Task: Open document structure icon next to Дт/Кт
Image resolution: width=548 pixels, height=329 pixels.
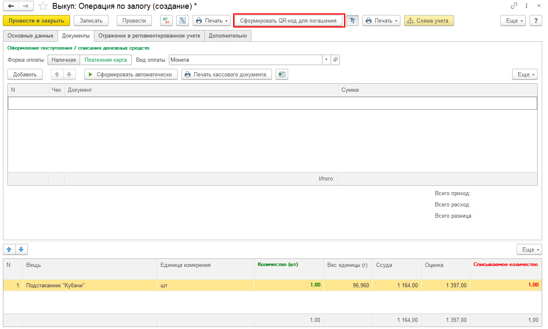Action: point(183,20)
